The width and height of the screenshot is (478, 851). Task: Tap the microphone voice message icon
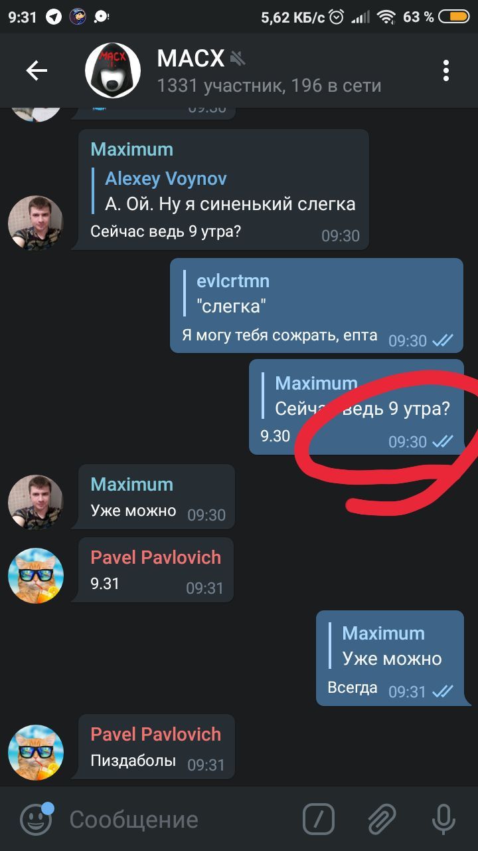(x=443, y=819)
